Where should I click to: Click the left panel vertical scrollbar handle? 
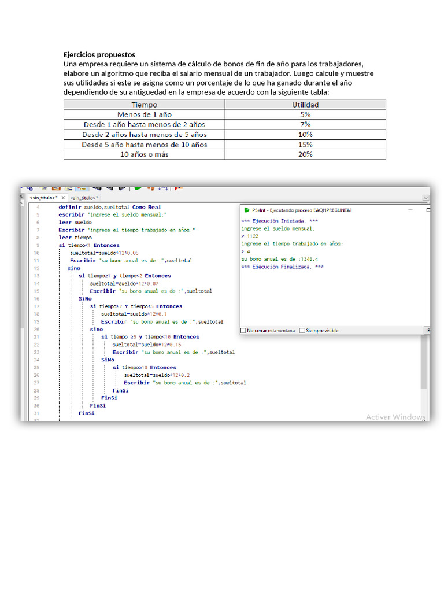[23, 347]
